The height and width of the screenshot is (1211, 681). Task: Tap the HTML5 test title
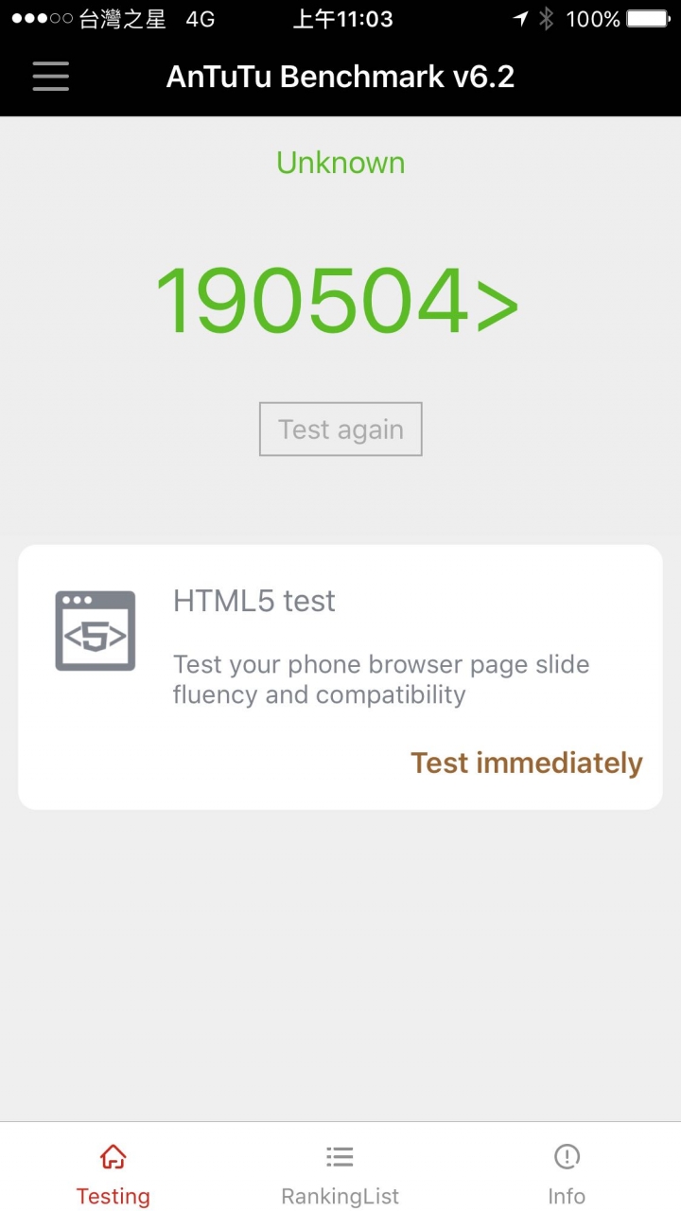point(254,601)
